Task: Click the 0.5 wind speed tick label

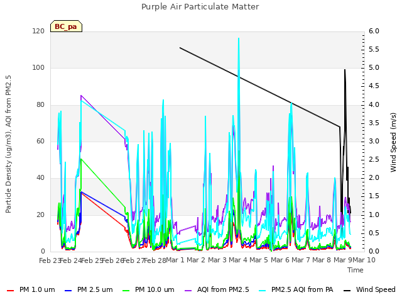Action: pyautogui.click(x=374, y=233)
